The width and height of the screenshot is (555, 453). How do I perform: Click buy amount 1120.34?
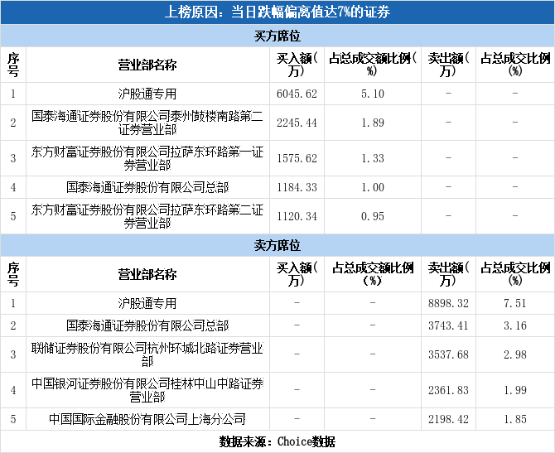click(297, 216)
